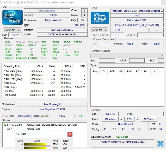Click the CPU Status VID value 1.0608 V
The height and width of the screenshot is (153, 166).
point(80,87)
